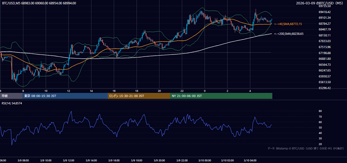Select the ロンドン 15:30-21:00 JST session bar
Screen dimensions: 347x163
pyautogui.click(x=139, y=96)
